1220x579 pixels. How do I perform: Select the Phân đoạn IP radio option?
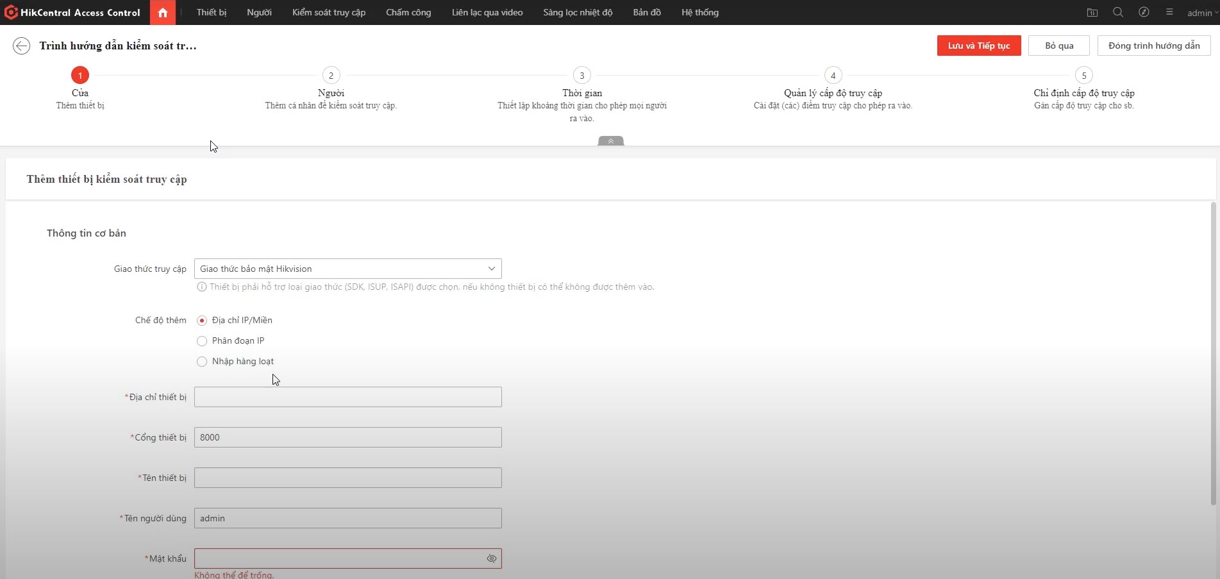202,341
